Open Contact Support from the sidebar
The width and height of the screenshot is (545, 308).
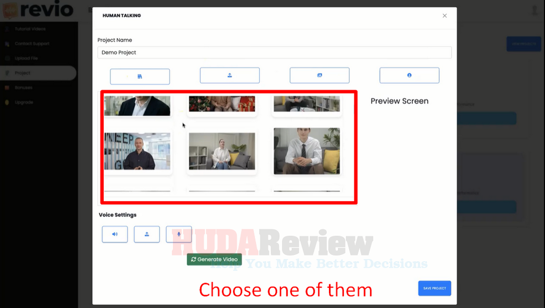[x=32, y=44]
